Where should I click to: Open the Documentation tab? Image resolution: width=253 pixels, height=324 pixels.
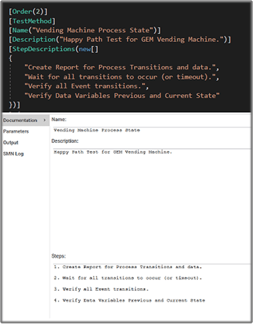pos(20,120)
